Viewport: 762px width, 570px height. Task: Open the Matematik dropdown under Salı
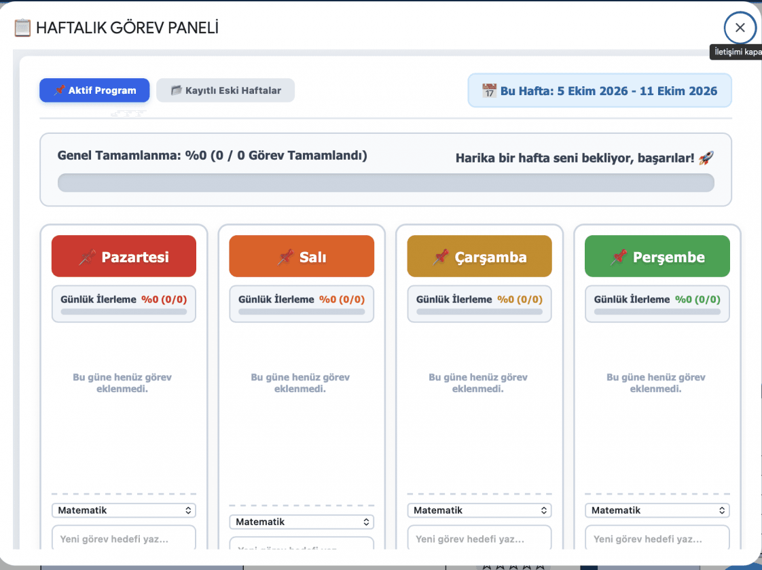pyautogui.click(x=302, y=522)
